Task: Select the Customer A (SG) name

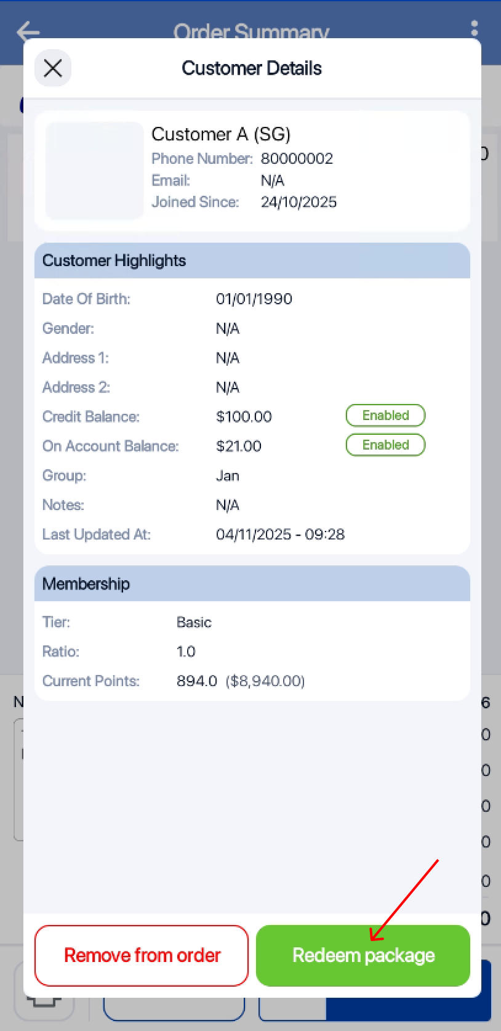Action: 220,134
